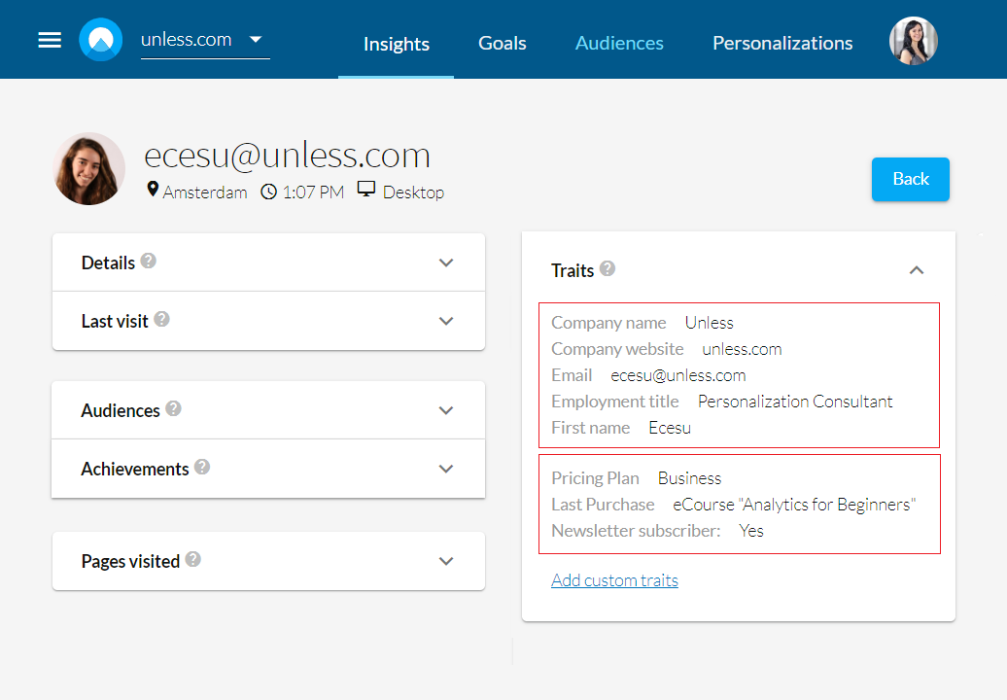This screenshot has height=700, width=1007.
Task: Click the help icon next to Last visit
Action: [x=161, y=319]
